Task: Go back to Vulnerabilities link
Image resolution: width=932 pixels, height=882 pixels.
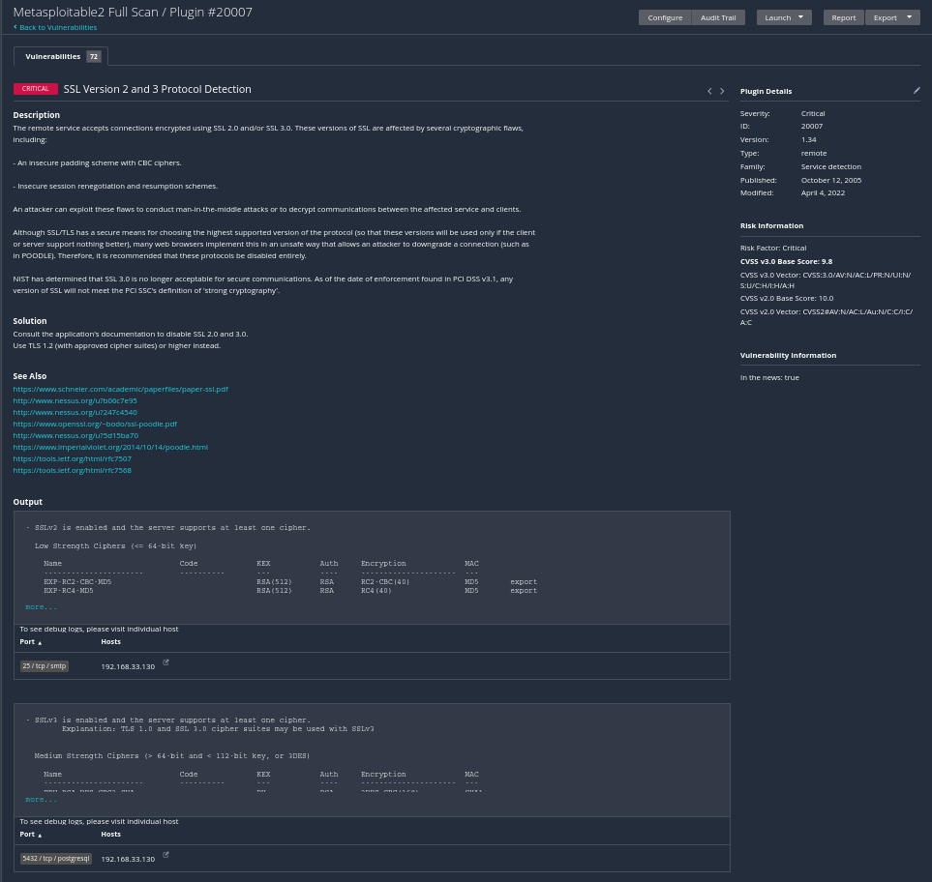Action: [x=57, y=28]
